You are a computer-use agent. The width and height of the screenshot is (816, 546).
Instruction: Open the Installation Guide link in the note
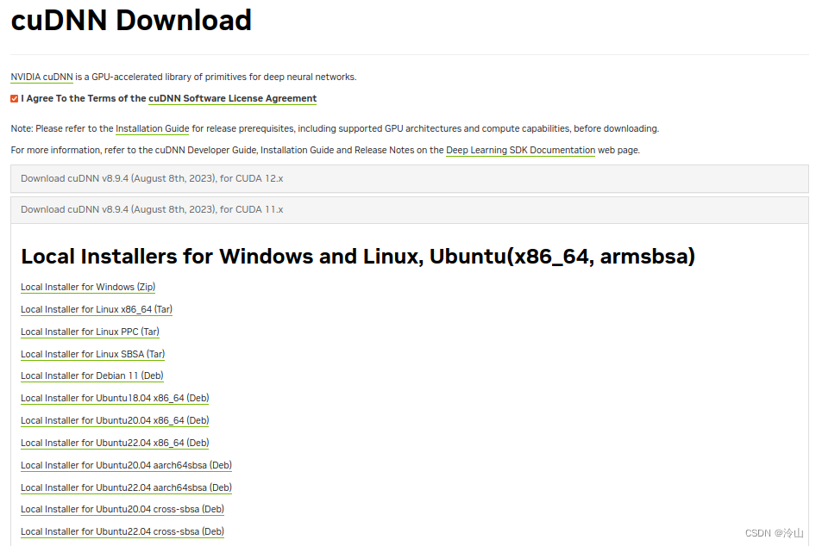click(152, 129)
